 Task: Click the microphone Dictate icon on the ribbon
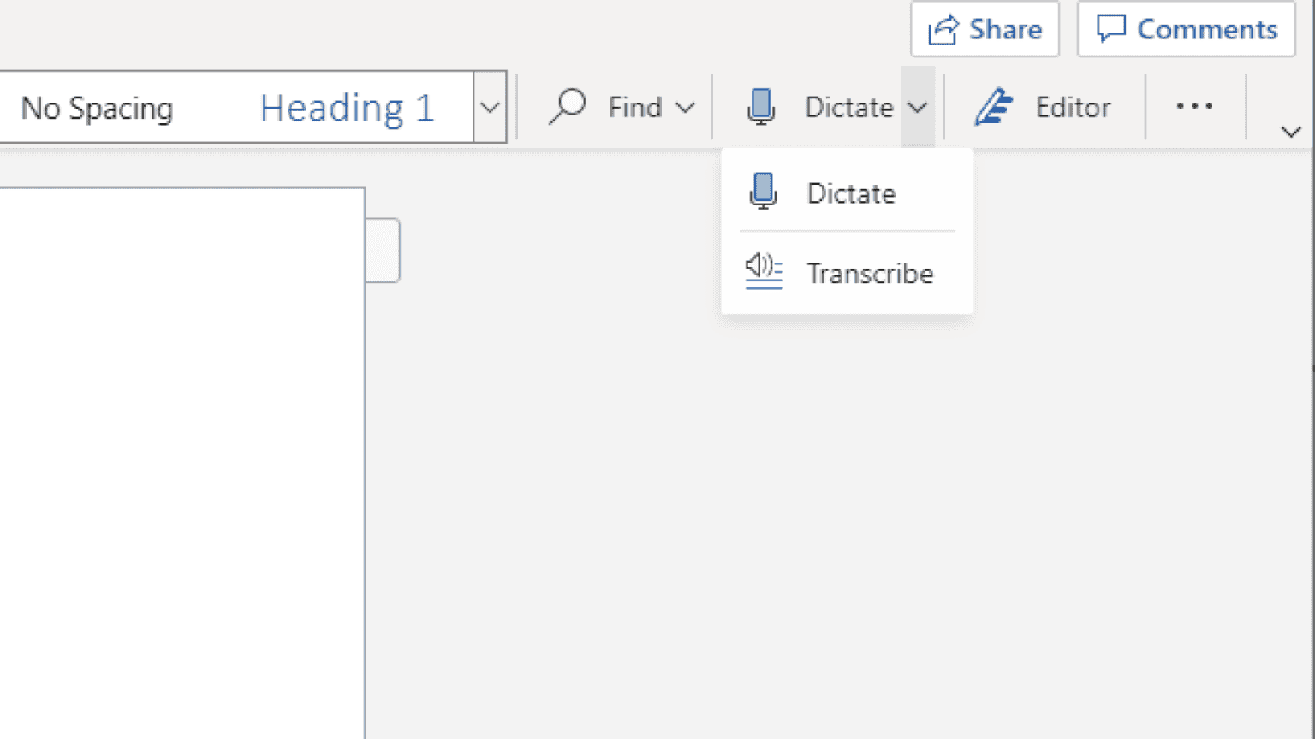(761, 106)
